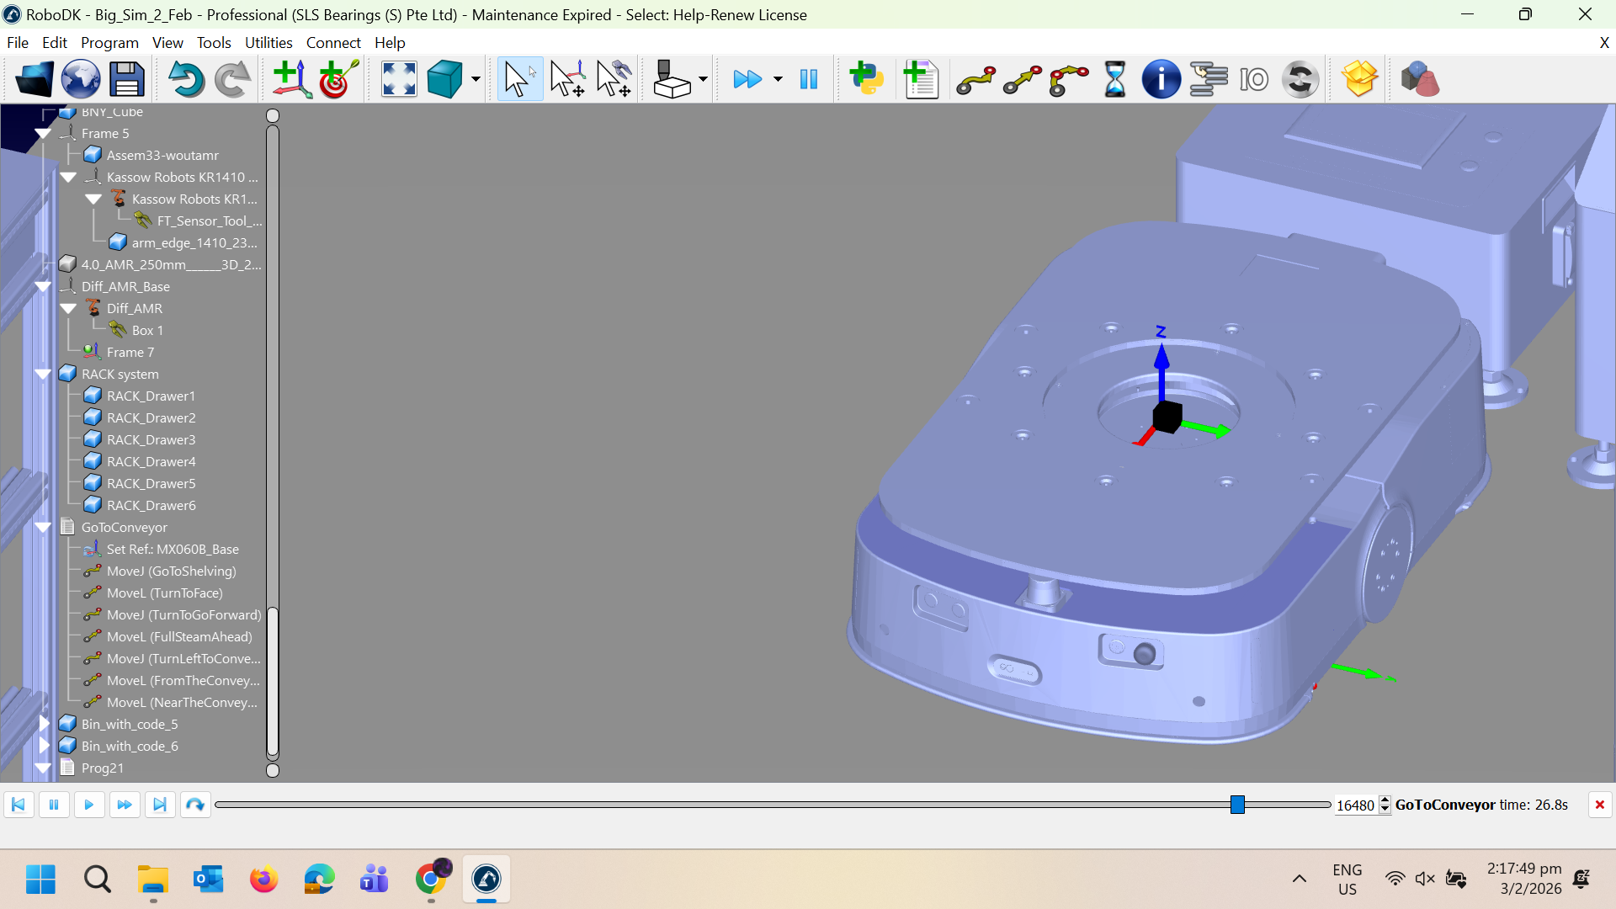
Task: Select the MoveL (FullSteamAhead) instruction
Action: click(178, 636)
